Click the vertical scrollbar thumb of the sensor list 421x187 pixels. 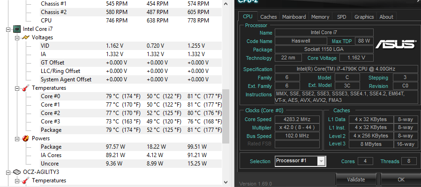(226, 116)
